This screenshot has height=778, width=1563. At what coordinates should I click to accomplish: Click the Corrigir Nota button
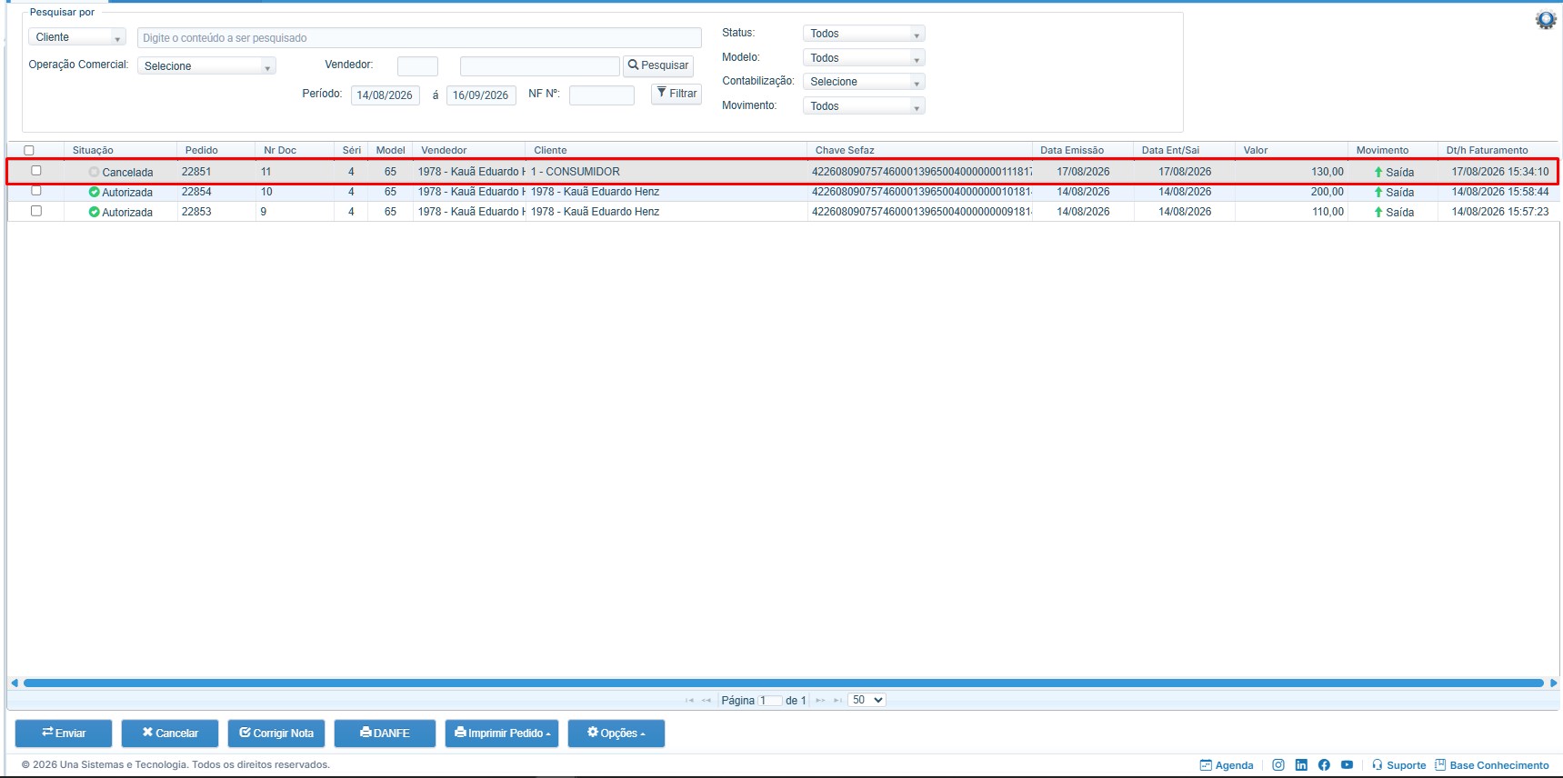tap(276, 733)
